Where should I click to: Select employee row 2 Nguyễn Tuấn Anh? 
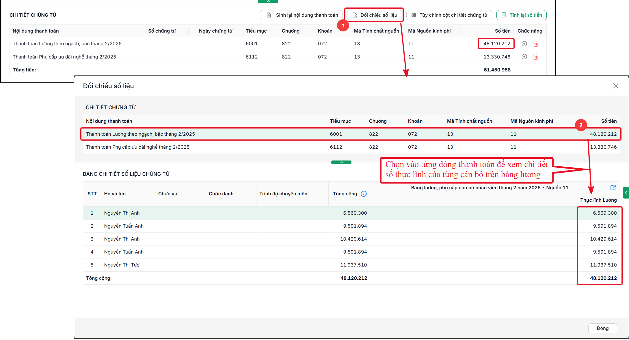(351, 226)
